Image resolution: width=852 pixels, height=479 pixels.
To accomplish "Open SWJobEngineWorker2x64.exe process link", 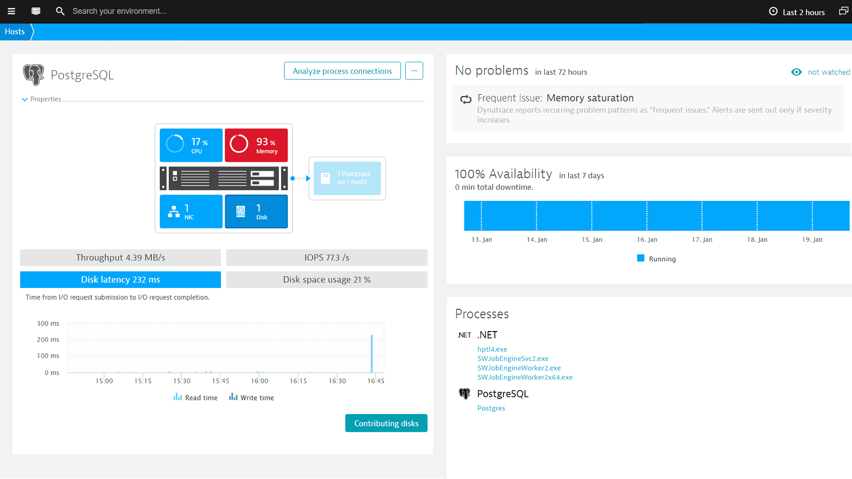I will click(x=525, y=377).
